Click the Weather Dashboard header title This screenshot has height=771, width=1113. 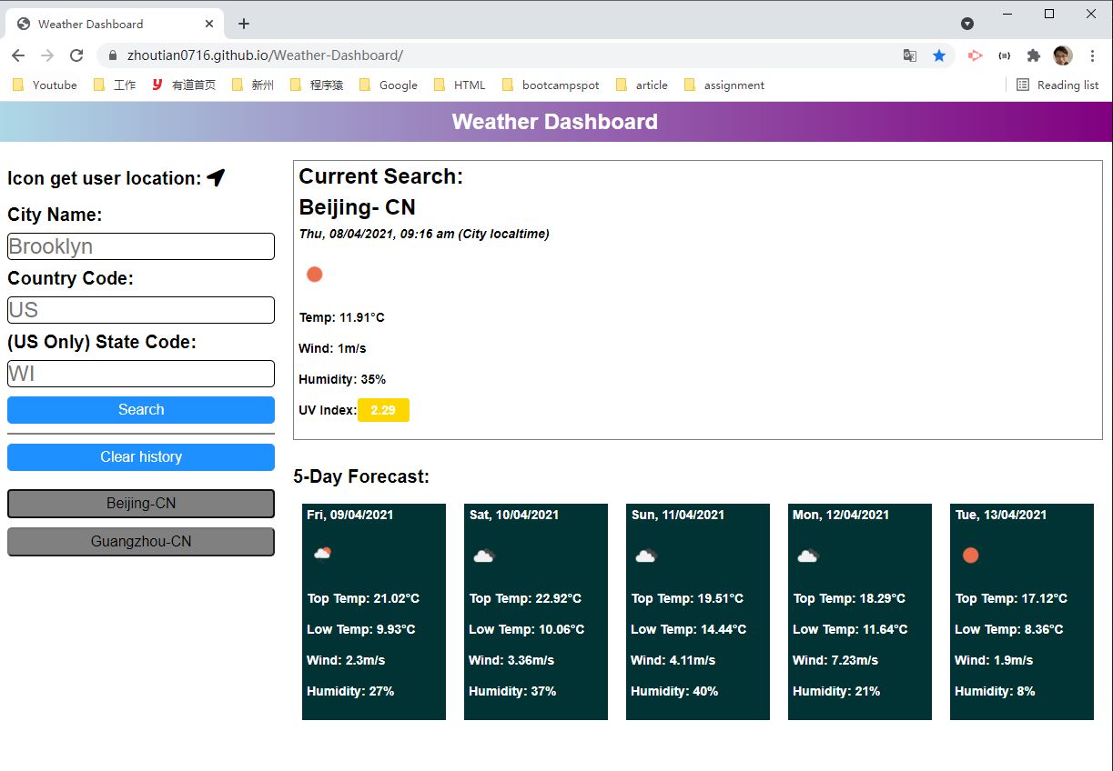tap(554, 122)
